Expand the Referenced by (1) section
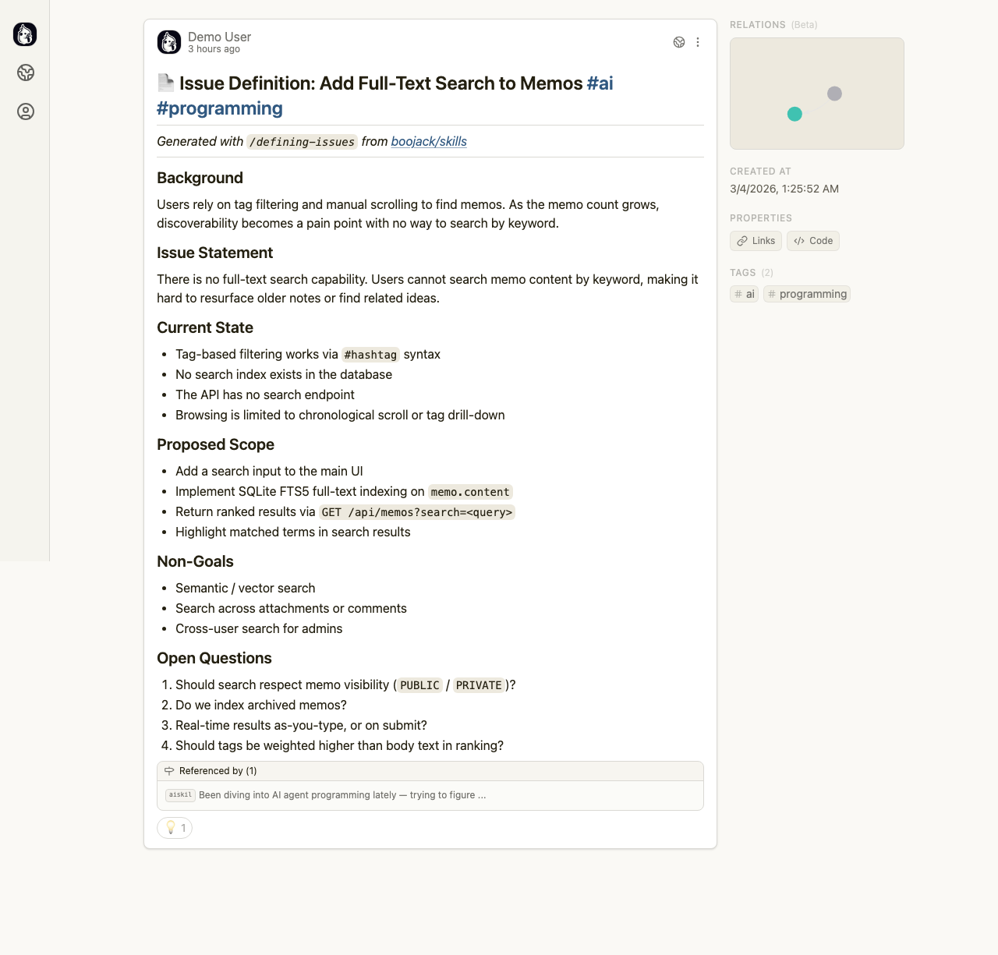 [x=218, y=771]
